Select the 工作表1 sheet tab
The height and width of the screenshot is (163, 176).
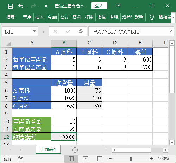click(48, 149)
